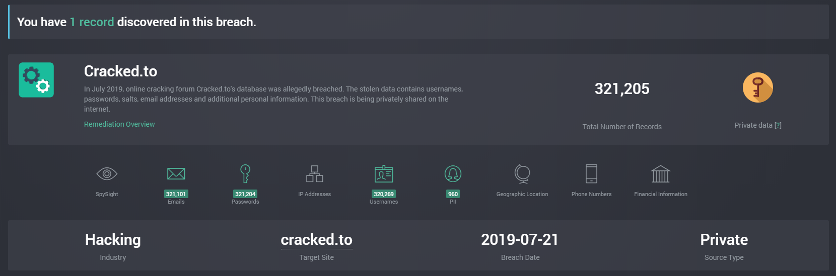The image size is (836, 276).
Task: Click the PII head profile icon
Action: [453, 174]
